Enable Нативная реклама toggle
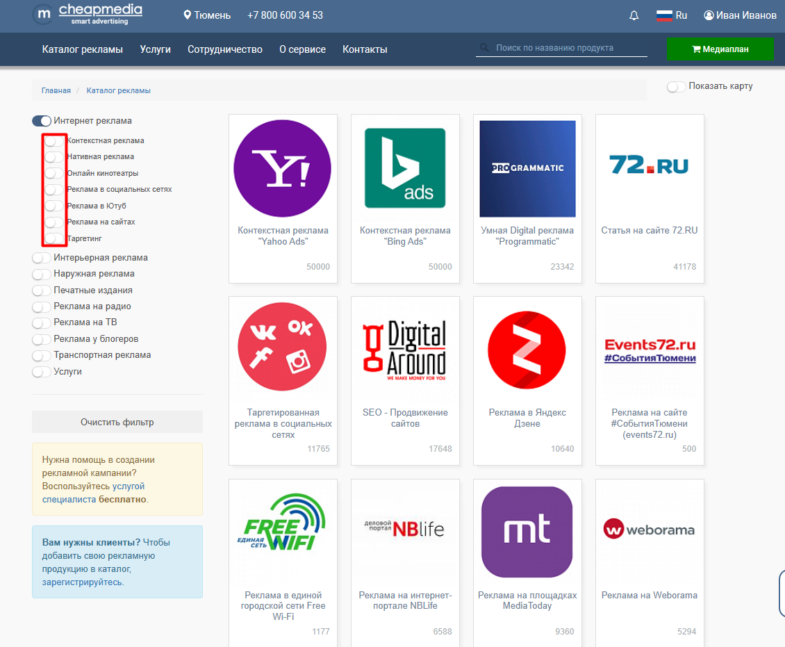 point(53,157)
